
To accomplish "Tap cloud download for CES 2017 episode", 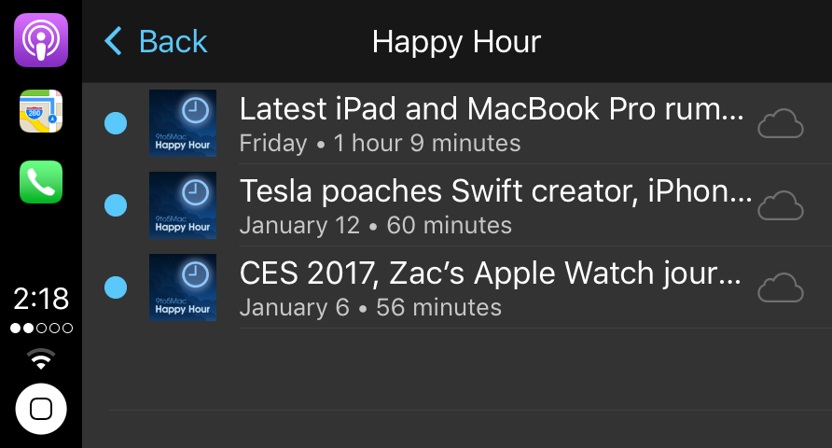I will tap(781, 287).
